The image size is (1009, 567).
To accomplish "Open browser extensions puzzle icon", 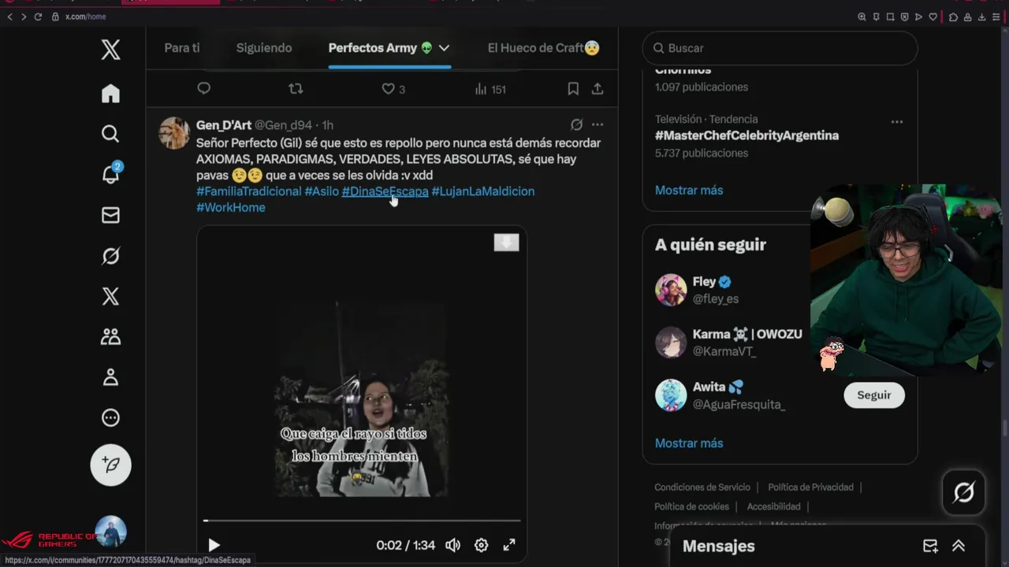I will point(954,17).
